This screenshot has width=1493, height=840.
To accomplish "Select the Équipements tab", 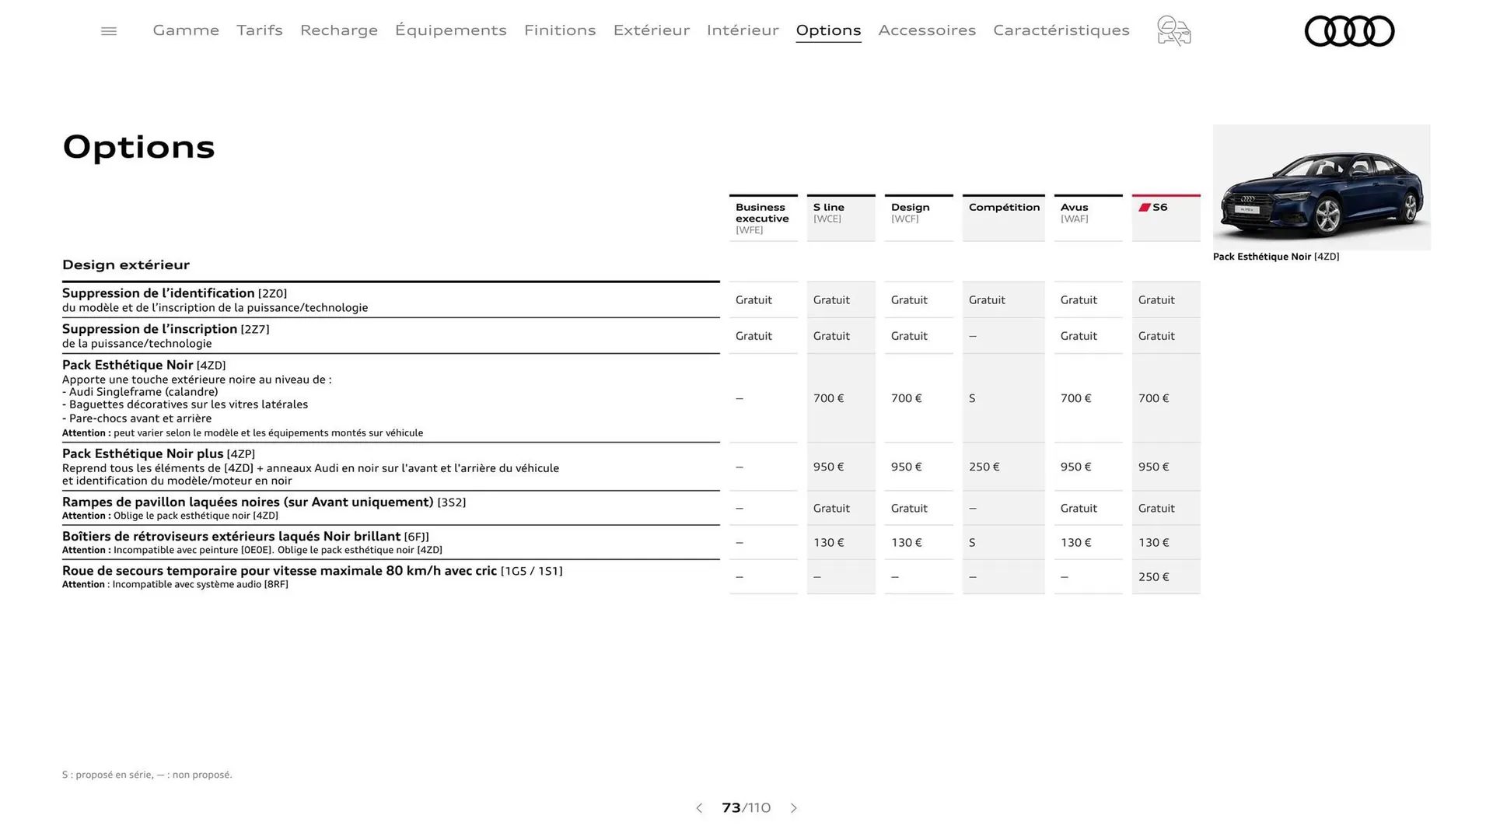I will tap(451, 30).
